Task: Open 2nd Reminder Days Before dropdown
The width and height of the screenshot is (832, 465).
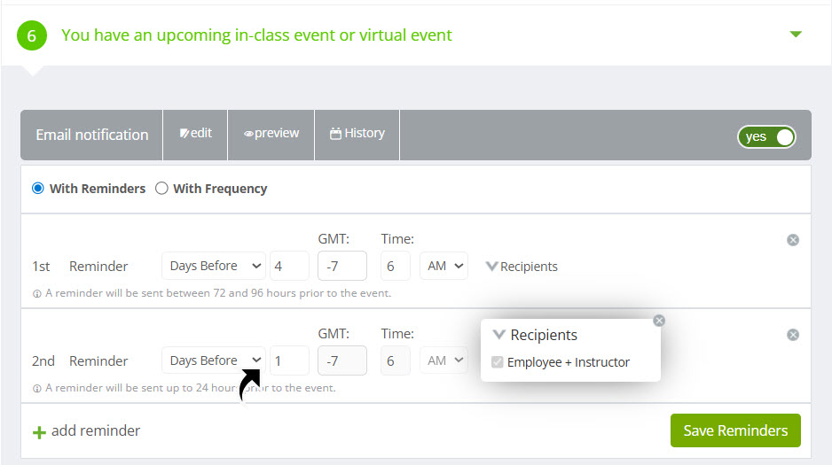Action: [x=214, y=360]
